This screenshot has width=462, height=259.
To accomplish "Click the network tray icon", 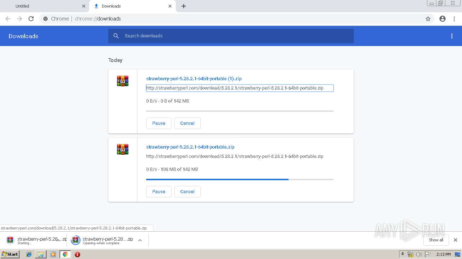I will pos(410,254).
